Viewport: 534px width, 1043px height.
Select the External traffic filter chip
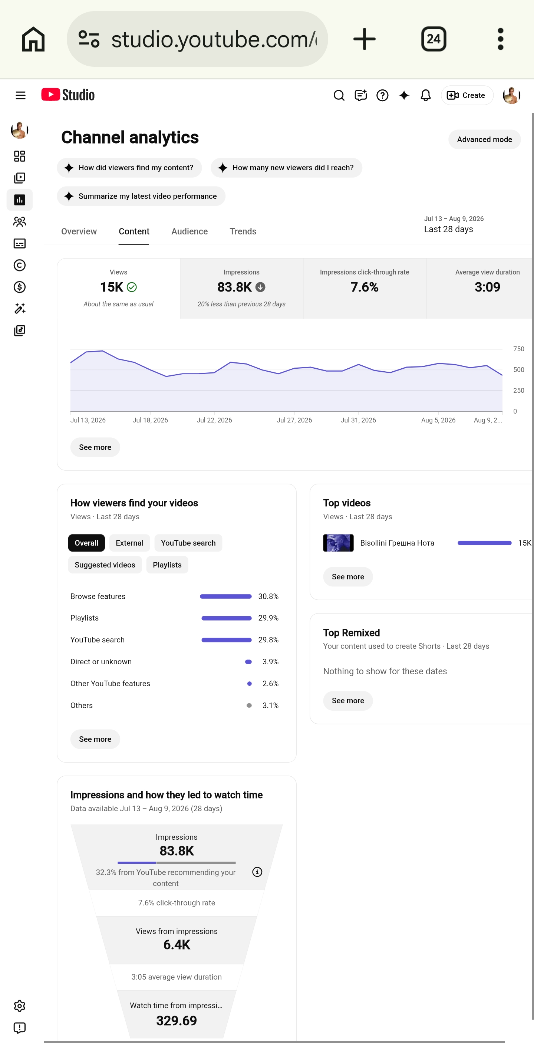coord(129,543)
